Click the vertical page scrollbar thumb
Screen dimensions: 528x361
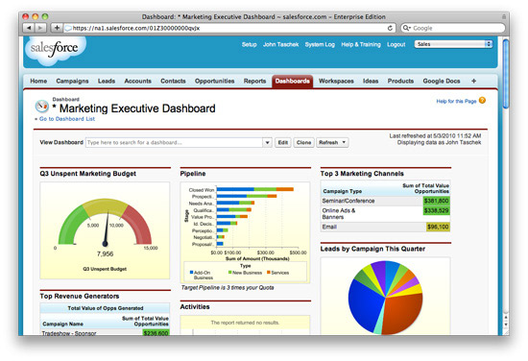click(x=505, y=74)
